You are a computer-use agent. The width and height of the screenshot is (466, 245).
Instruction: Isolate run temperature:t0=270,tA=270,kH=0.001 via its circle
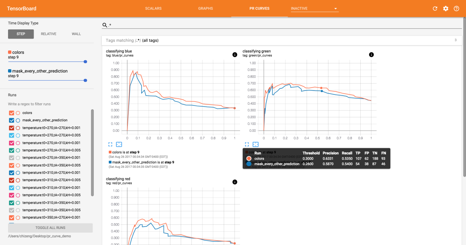pos(18,128)
